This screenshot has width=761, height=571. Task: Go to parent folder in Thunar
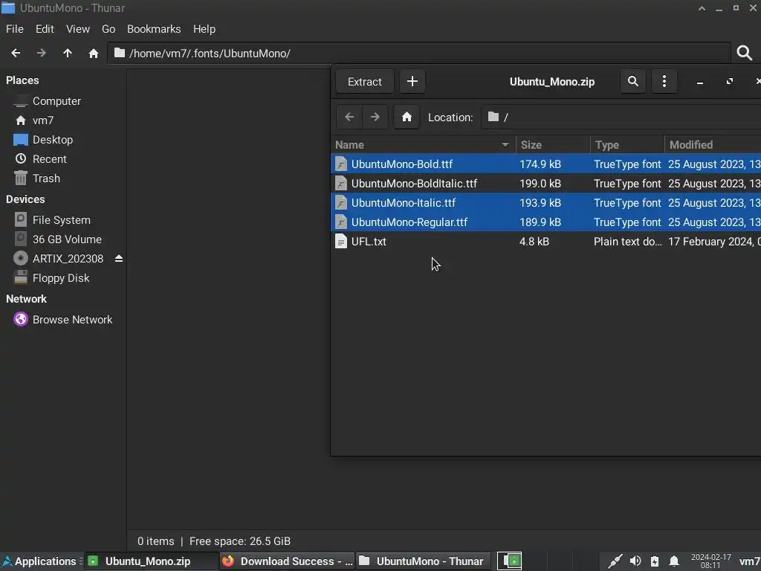(68, 53)
